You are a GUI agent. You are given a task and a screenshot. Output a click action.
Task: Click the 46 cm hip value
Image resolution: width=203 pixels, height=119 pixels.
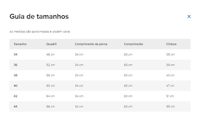(x=50, y=55)
